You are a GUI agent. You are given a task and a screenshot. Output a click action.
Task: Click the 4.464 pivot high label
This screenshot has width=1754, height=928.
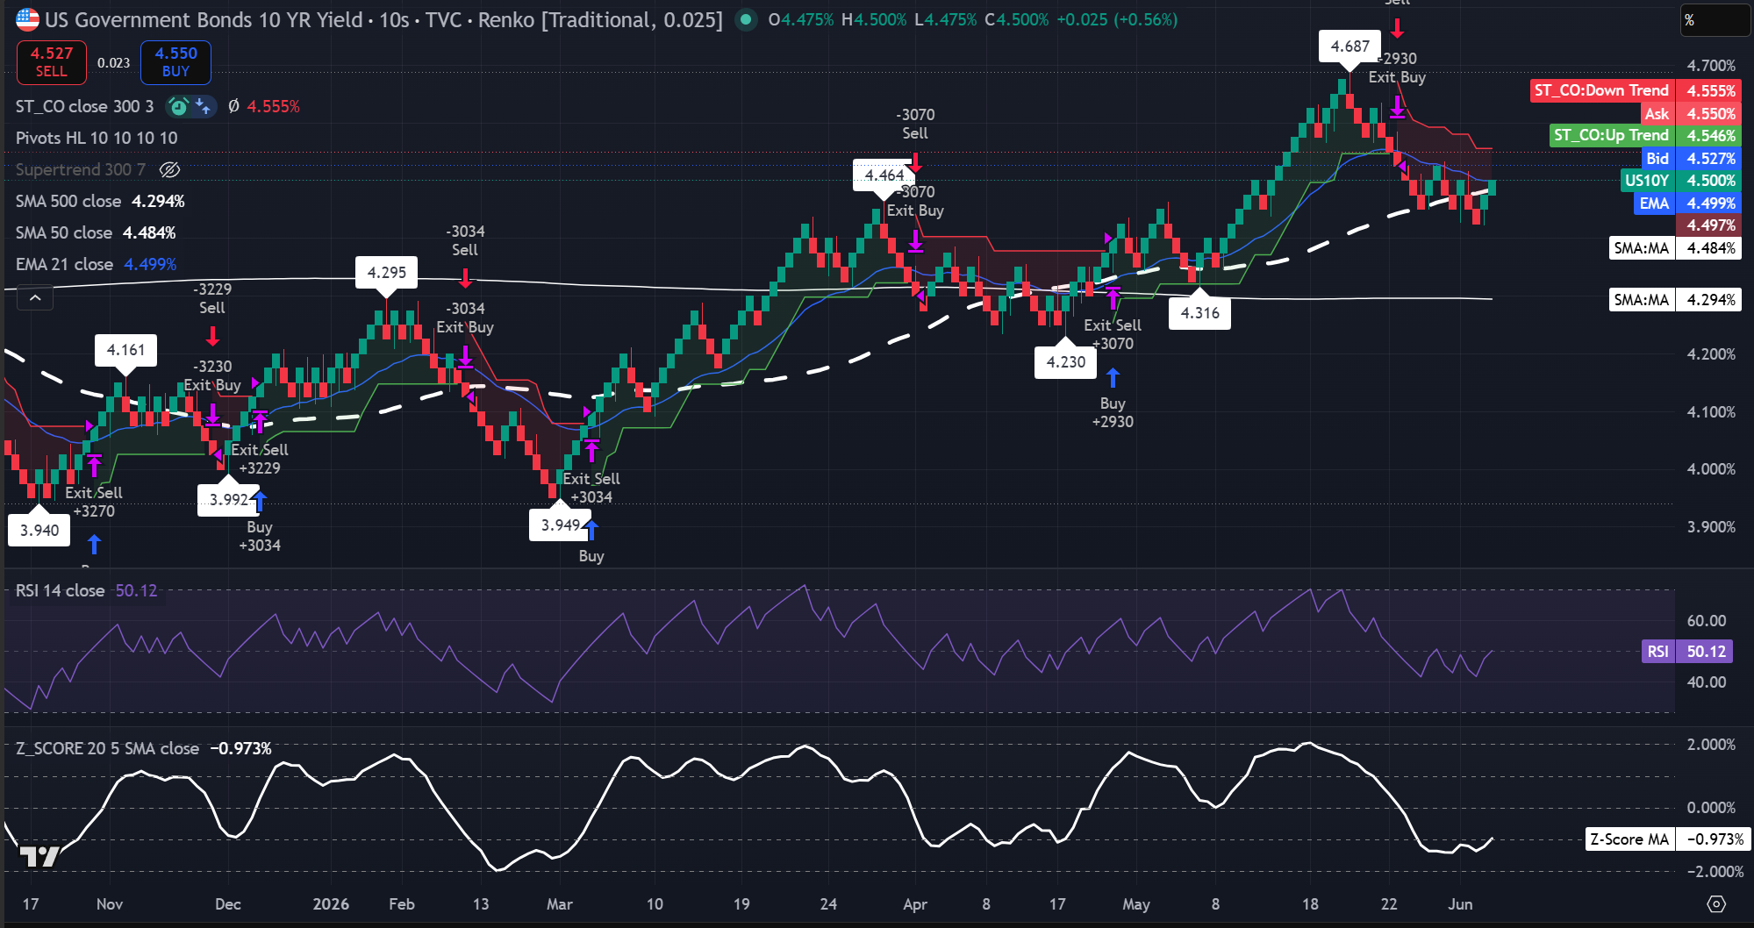coord(884,175)
